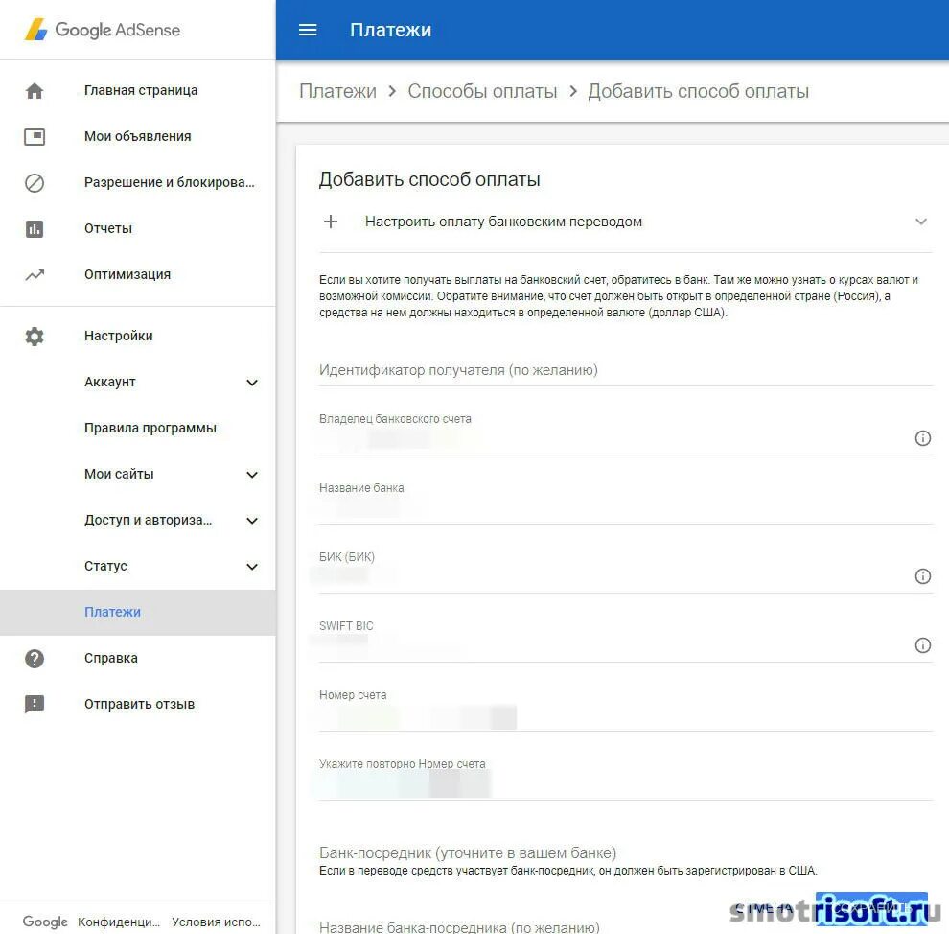Expand the Статус submenu
Viewport: 949px width, 934px height.
(x=252, y=566)
